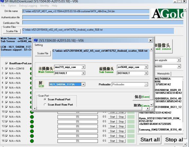Screen dimensions: 189x147
Task: Click the scroll down arrow in the dialog
Action: [x=151, y=105]
